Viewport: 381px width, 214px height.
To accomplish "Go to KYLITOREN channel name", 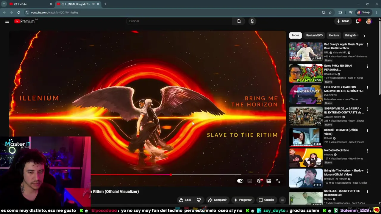I will (x=331, y=95).
